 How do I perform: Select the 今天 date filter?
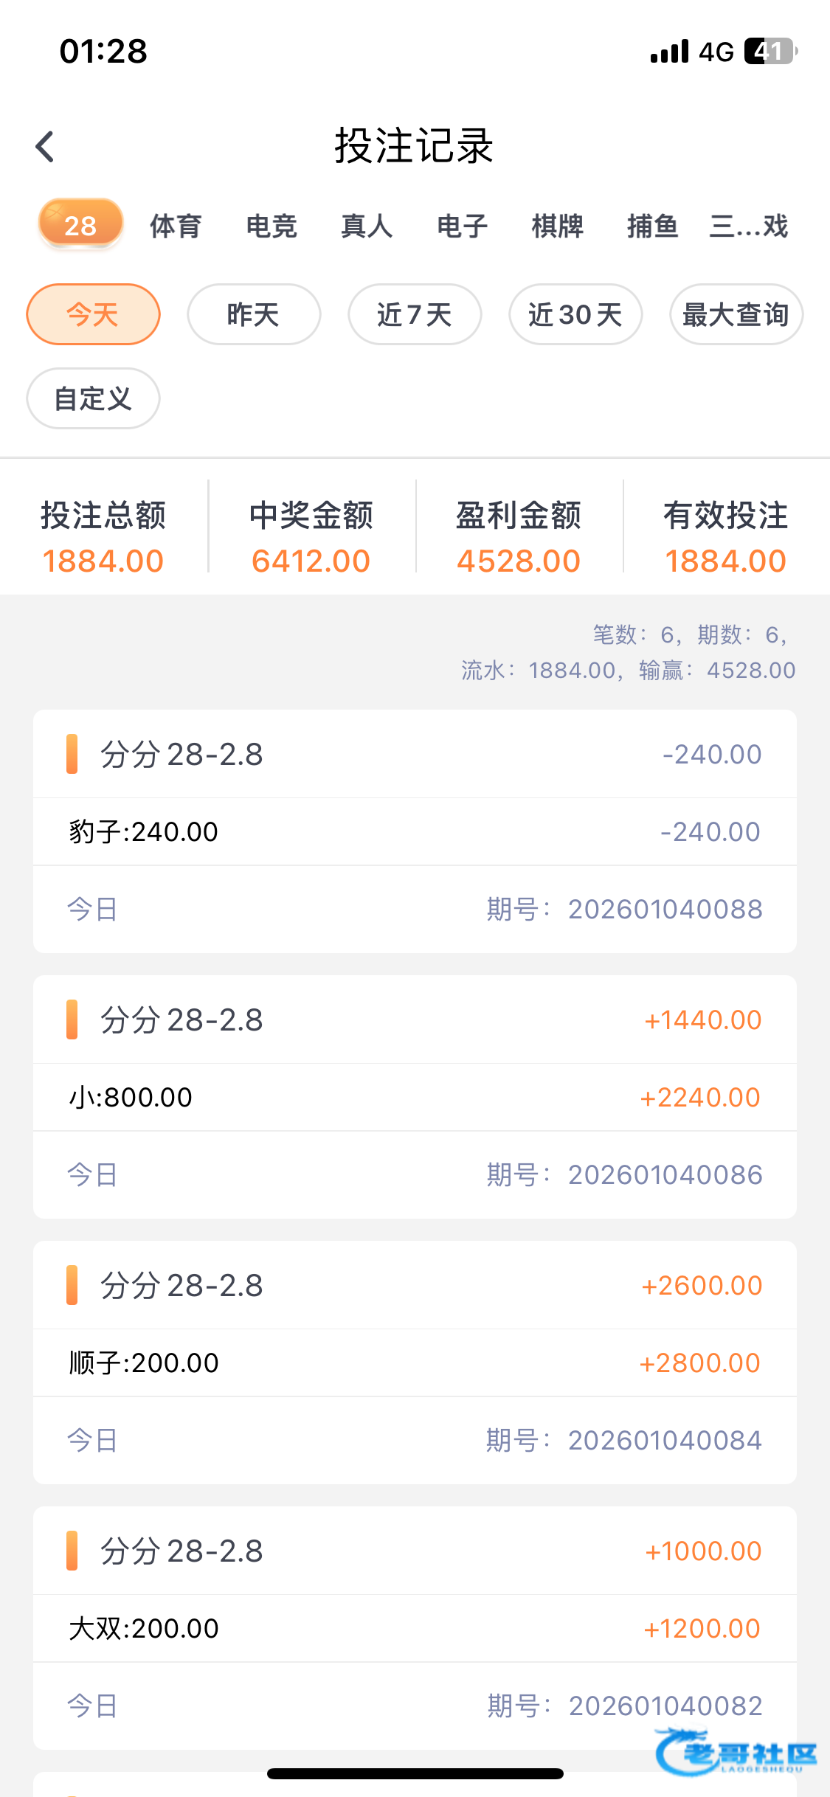(93, 314)
